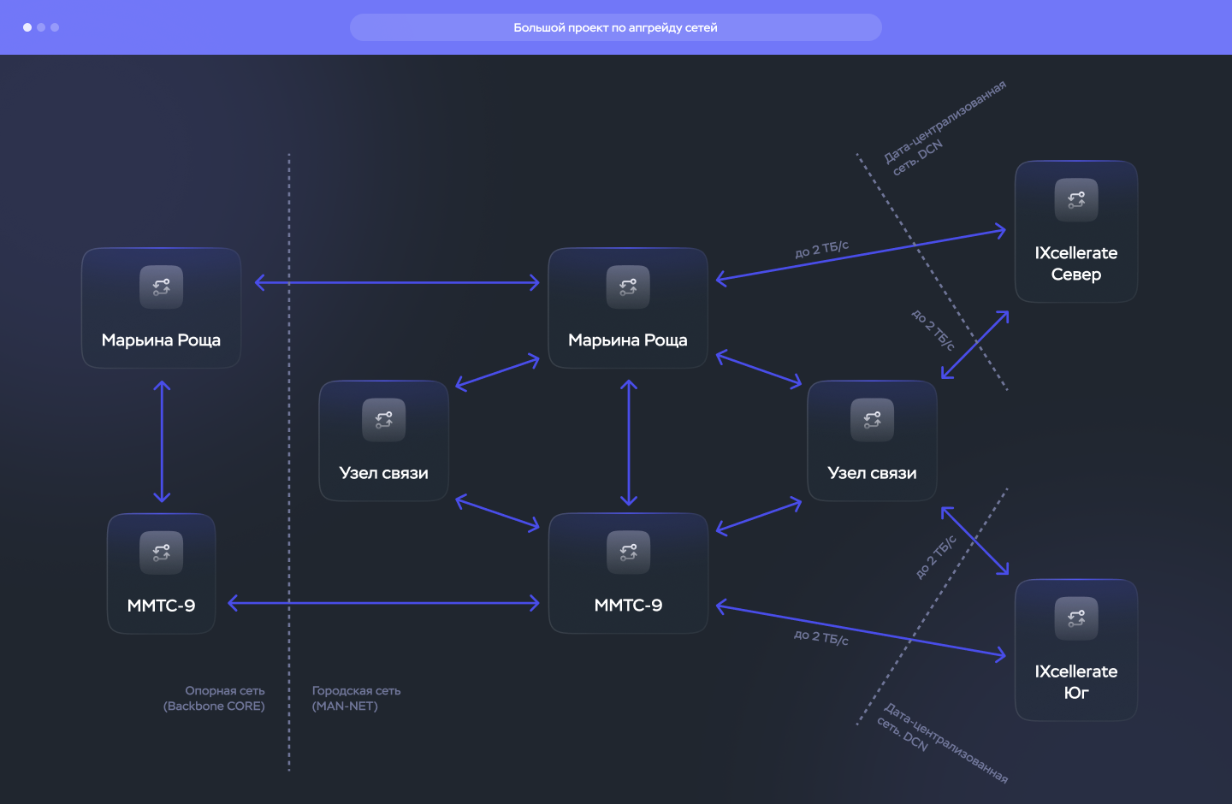1232x804 pixels.
Task: Select the central Марьина Роща switch icon
Action: tap(628, 287)
